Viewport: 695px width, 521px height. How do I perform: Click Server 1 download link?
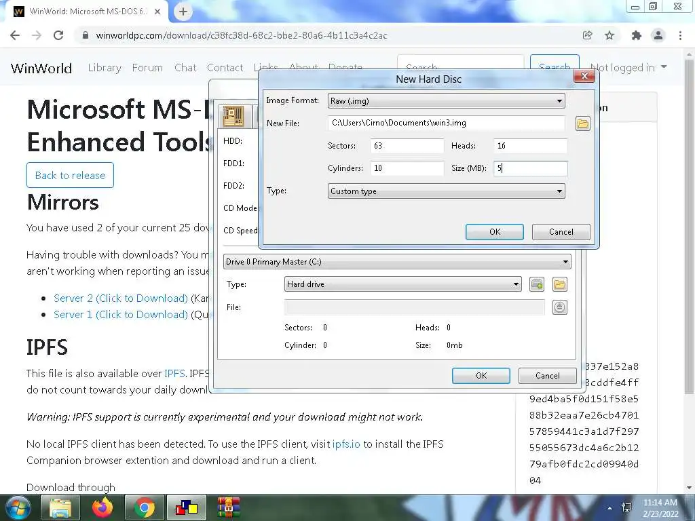121,315
